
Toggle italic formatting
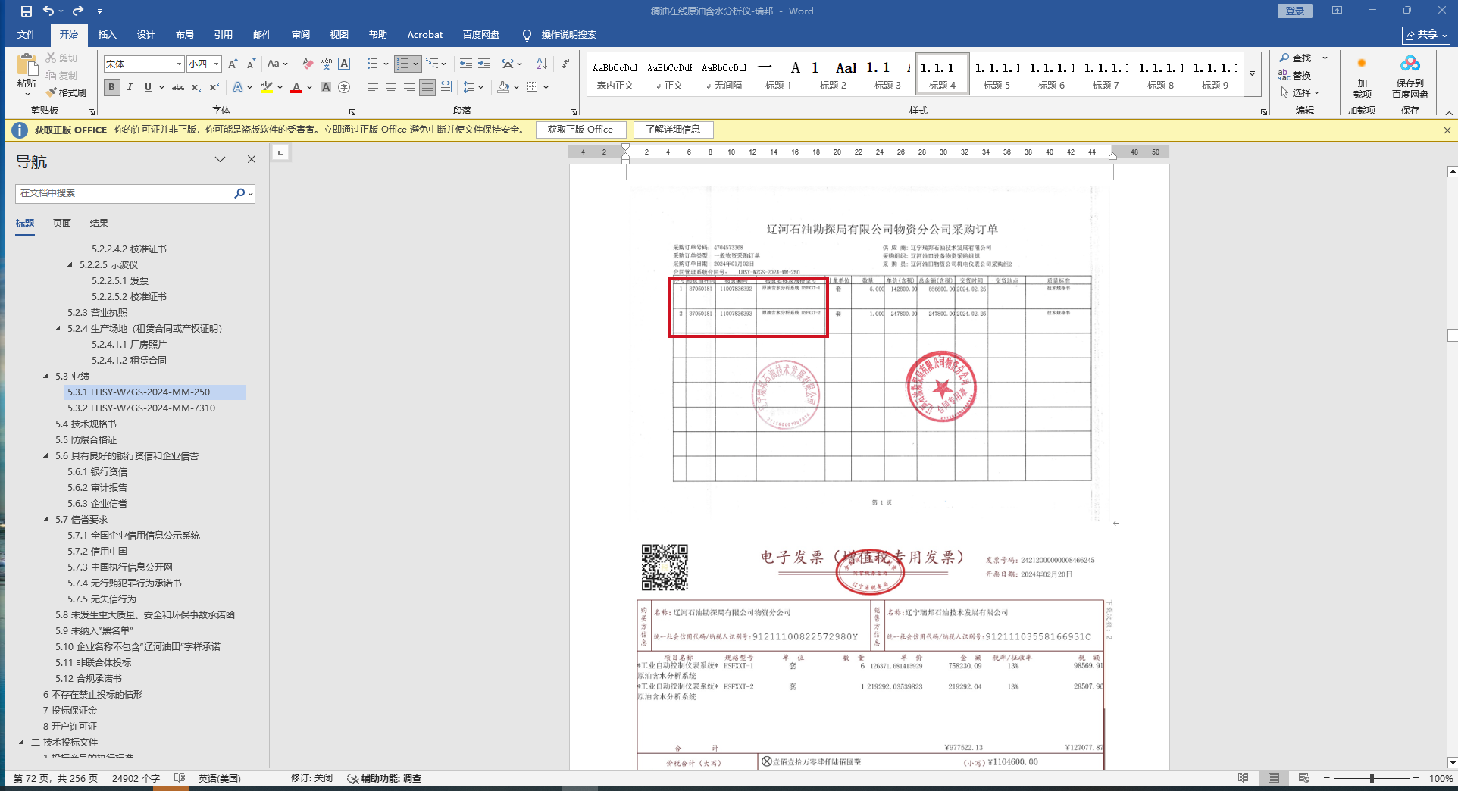coord(130,87)
